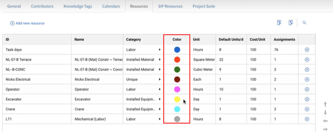
Task: Click the ID column header
Action: click(x=37, y=40)
